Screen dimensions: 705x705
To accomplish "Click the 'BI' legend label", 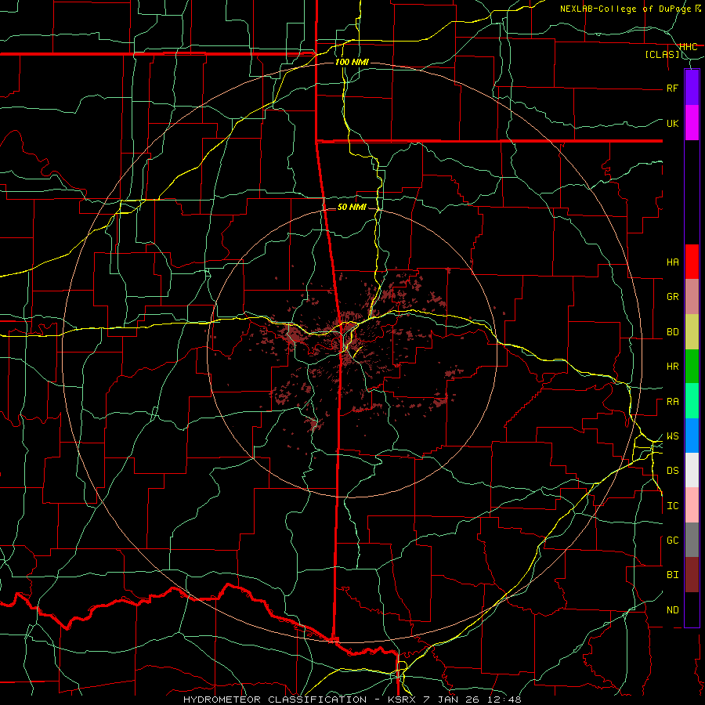I will tap(672, 575).
